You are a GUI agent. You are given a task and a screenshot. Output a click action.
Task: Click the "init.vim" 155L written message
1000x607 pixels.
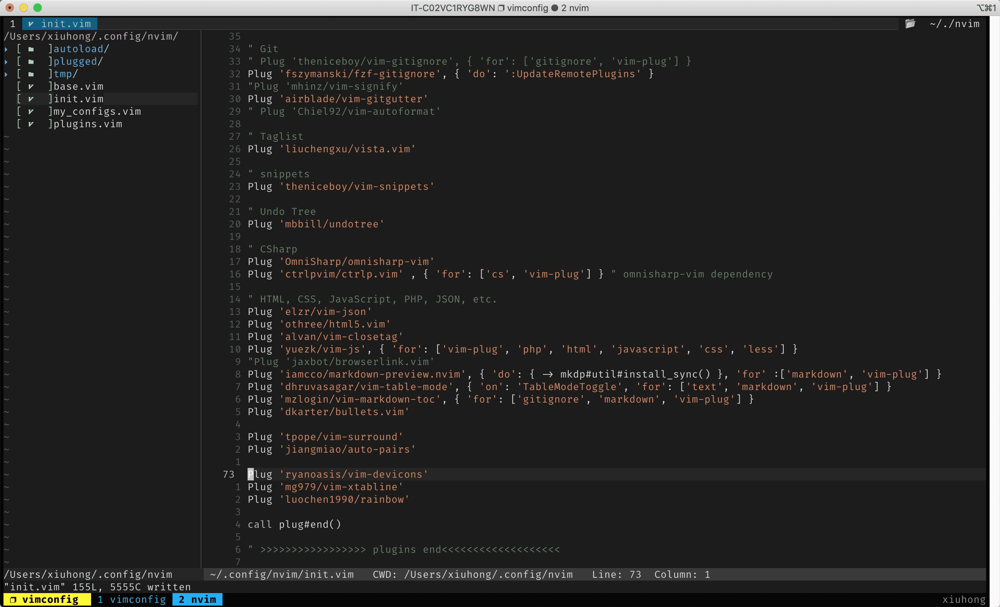97,587
